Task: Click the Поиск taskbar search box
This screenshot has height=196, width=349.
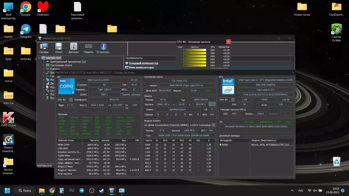Action: (x=25, y=190)
